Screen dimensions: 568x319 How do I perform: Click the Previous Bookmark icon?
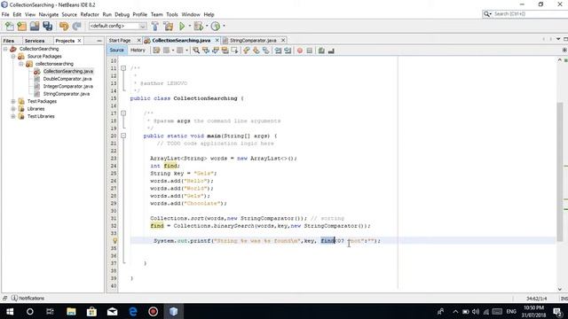[247, 51]
